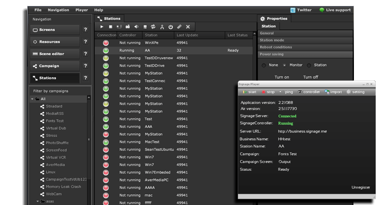Click the play icon in Stations toolbar
Image resolution: width=379 pixels, height=205 pixels.
point(102,27)
